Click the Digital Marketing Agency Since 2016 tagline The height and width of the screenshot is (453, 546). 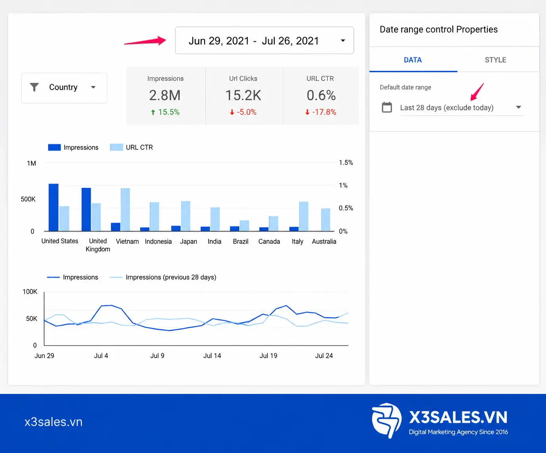[x=458, y=432]
